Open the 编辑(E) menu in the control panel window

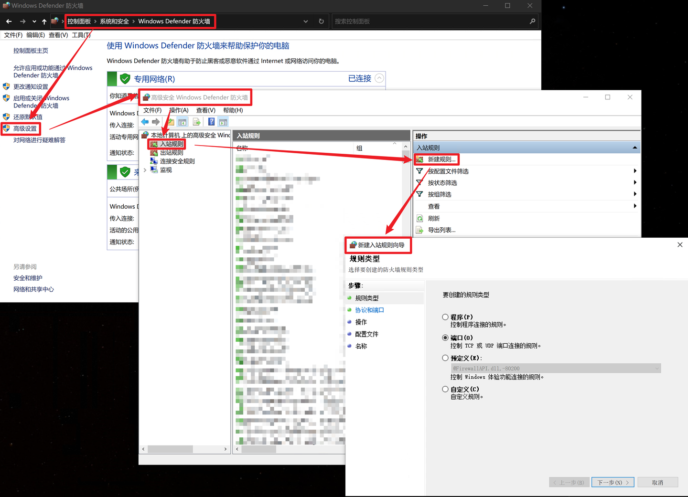[x=35, y=35]
